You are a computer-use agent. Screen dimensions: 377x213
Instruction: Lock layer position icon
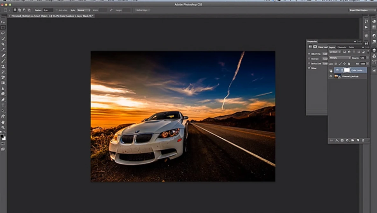(345, 64)
